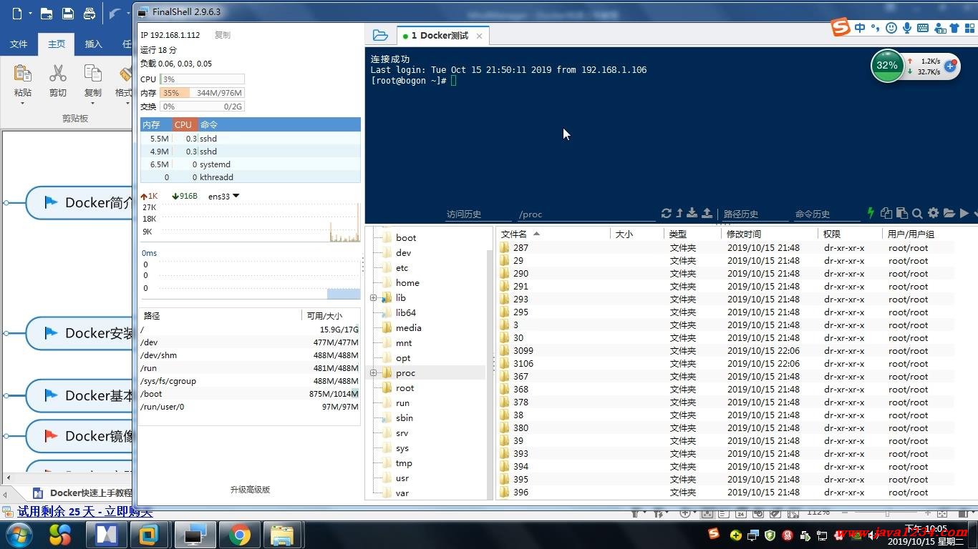Viewport: 978px width, 549px height.
Task: Click microphone voice input icon
Action: [907, 28]
